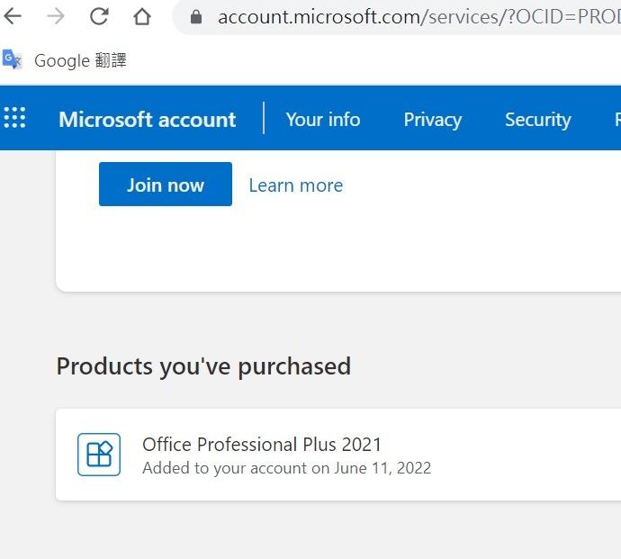Open the Office Professional Plus 2021 title
The width and height of the screenshot is (621, 559).
tap(262, 444)
